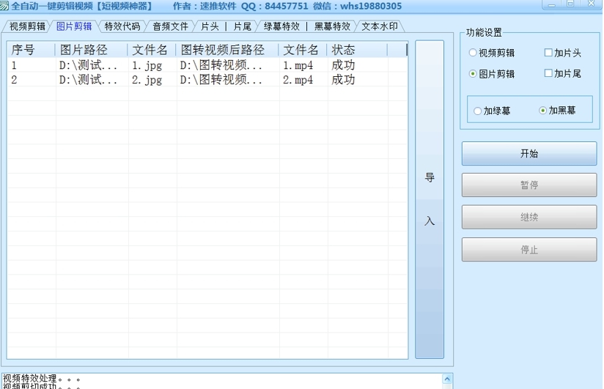Switch to the 音频文件 tab
This screenshot has width=604, height=389.
pyautogui.click(x=170, y=26)
